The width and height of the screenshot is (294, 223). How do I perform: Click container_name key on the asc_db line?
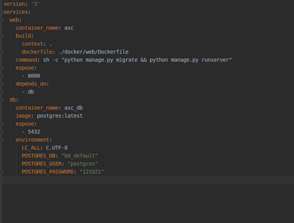(37, 108)
